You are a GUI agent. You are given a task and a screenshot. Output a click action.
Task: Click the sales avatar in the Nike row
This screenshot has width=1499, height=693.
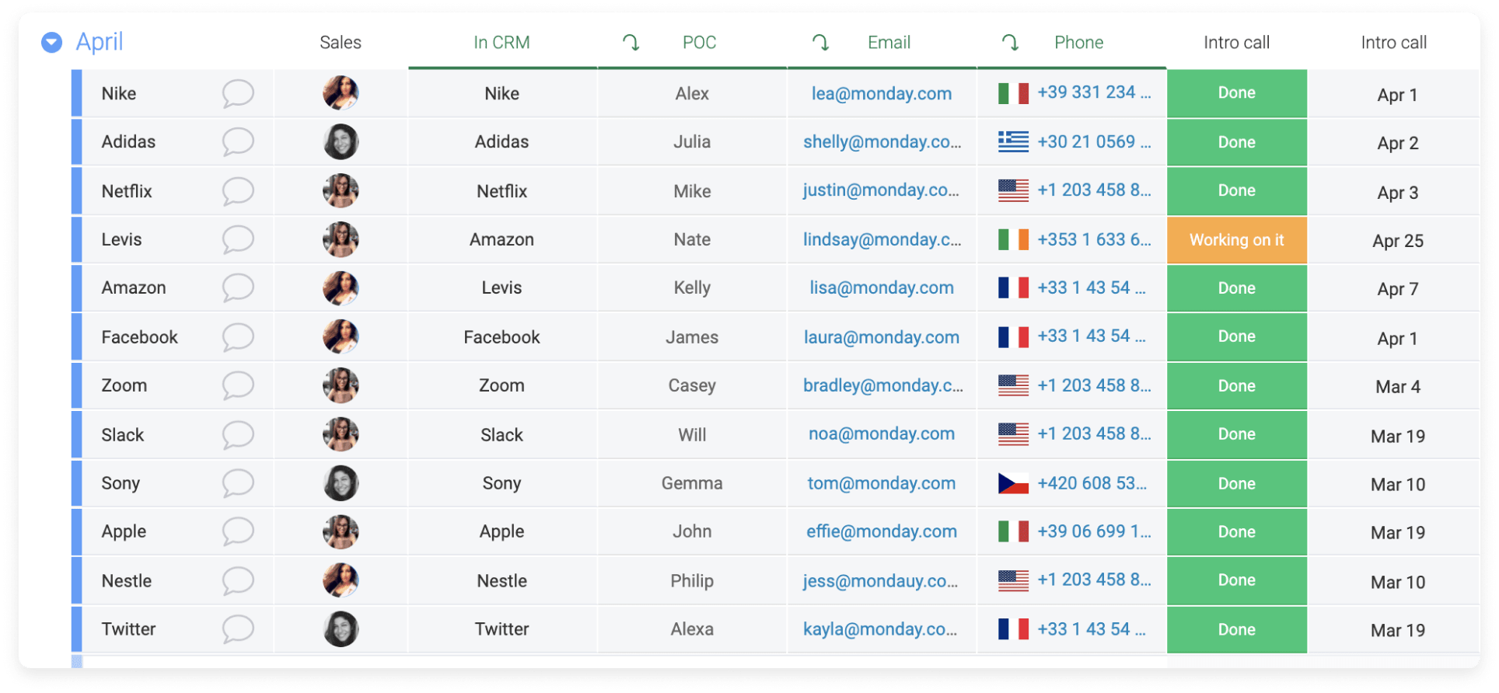(x=341, y=93)
